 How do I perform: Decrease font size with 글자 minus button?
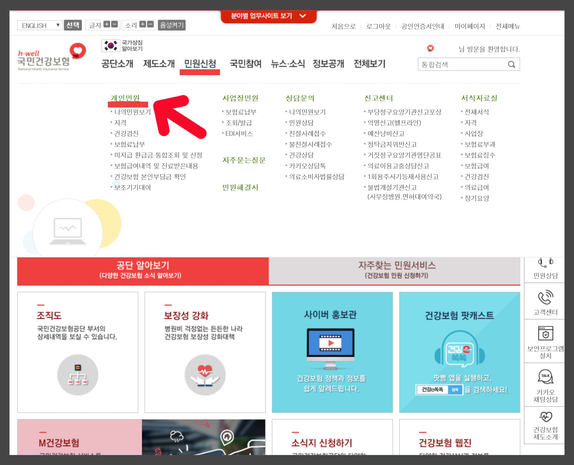(114, 24)
